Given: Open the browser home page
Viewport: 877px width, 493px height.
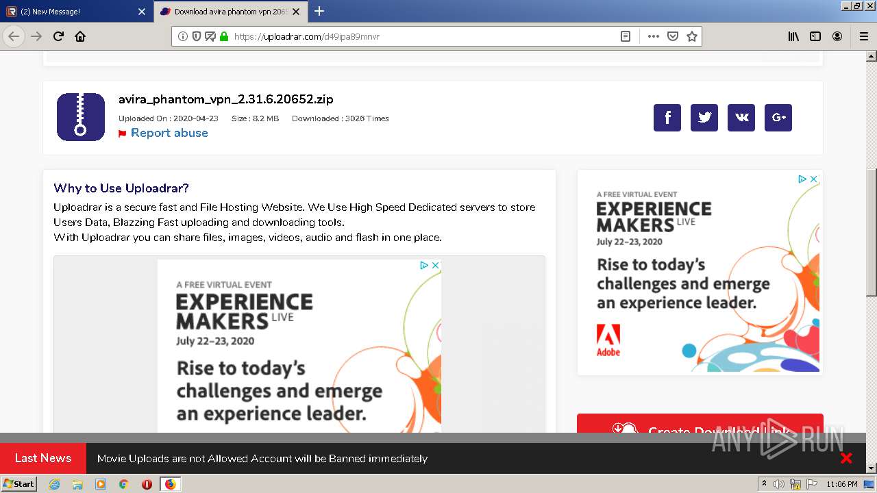Looking at the screenshot, I should click(x=80, y=36).
